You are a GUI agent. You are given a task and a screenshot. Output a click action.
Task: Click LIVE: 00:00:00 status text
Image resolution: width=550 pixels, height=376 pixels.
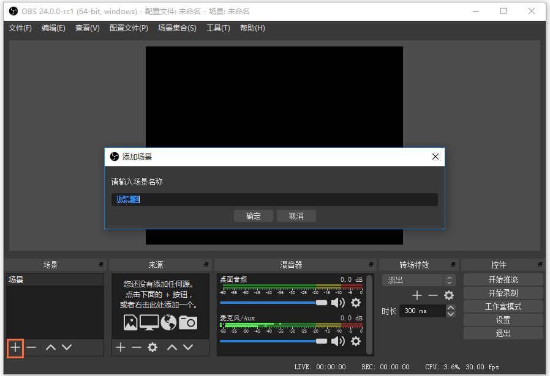point(320,367)
